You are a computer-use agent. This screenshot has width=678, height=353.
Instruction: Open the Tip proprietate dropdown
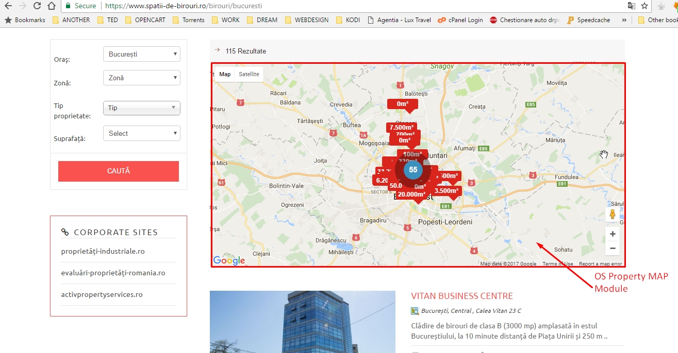(142, 108)
